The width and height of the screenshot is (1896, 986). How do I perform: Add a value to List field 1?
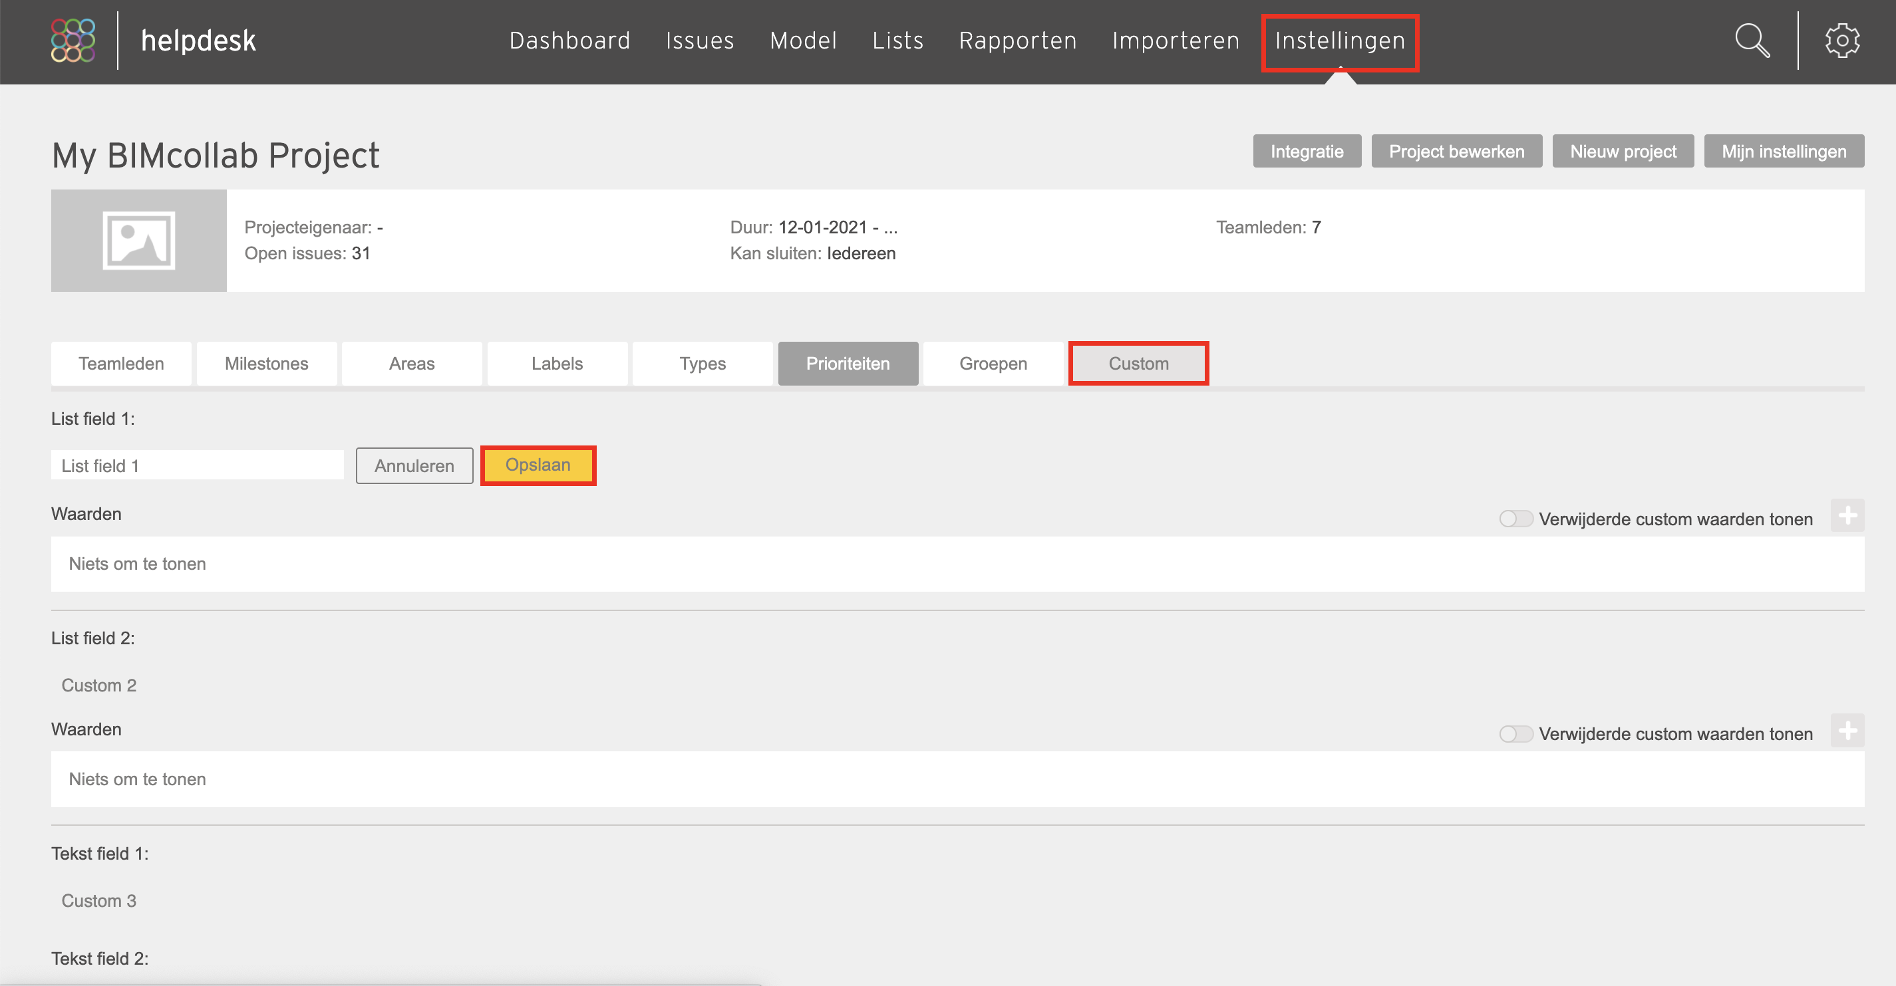1847,516
